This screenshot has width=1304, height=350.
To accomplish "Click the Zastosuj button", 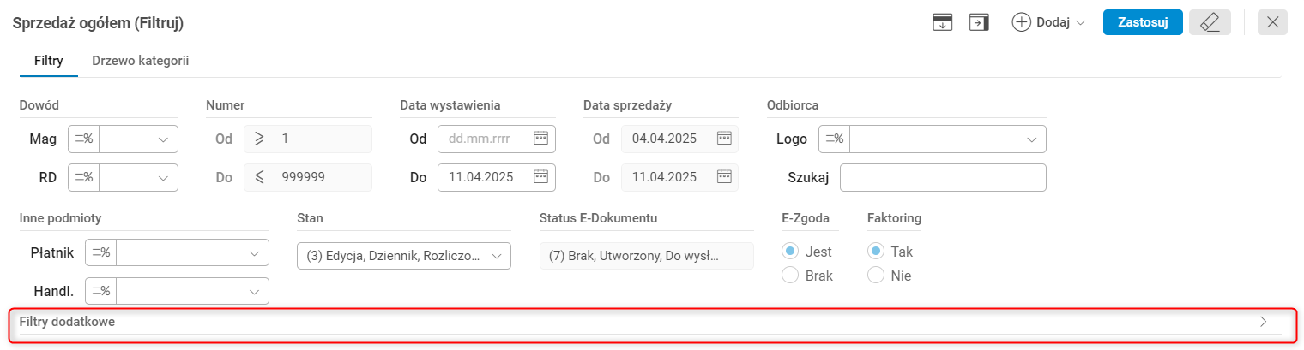I will [x=1143, y=22].
